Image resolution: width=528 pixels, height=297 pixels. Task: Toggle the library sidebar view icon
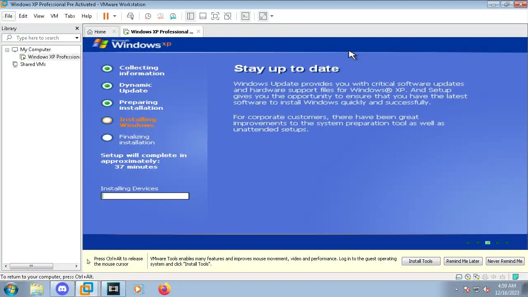190,16
